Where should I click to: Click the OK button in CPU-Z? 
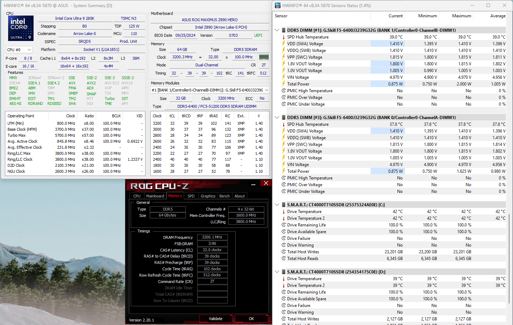point(251,319)
